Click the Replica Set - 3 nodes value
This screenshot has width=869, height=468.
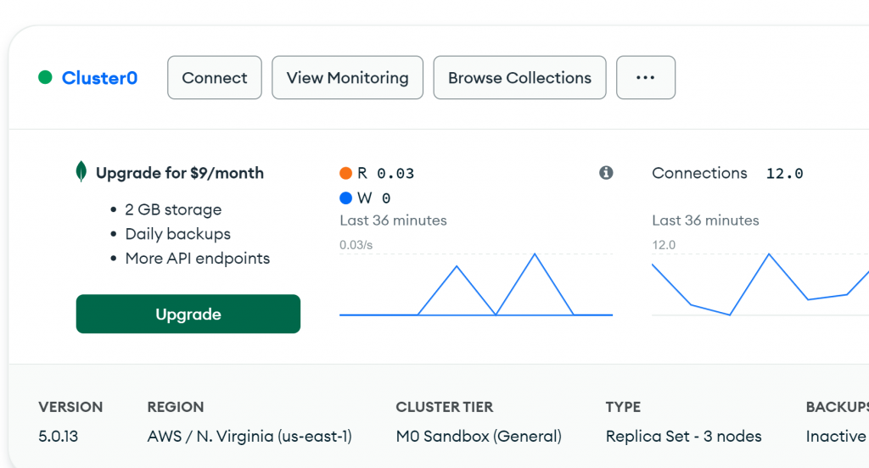tap(683, 437)
